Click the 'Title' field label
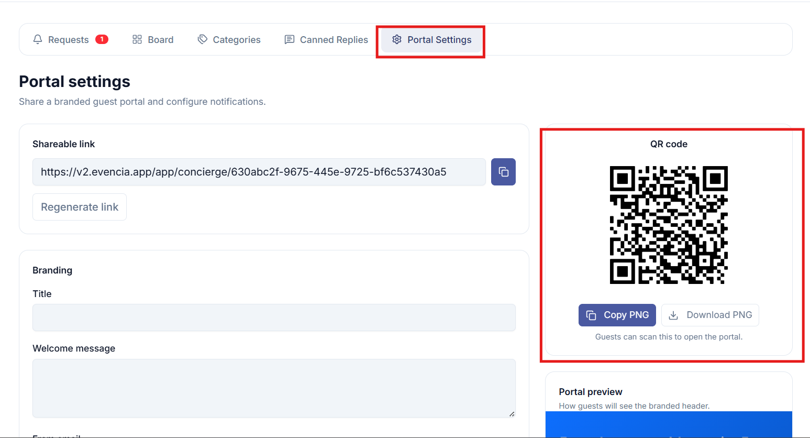The width and height of the screenshot is (810, 438). [x=42, y=294]
